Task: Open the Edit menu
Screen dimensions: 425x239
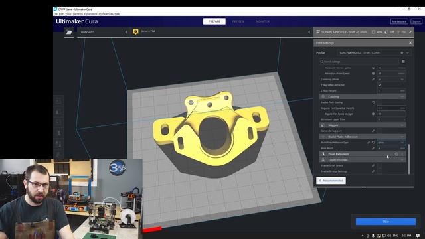Action: pos(61,14)
